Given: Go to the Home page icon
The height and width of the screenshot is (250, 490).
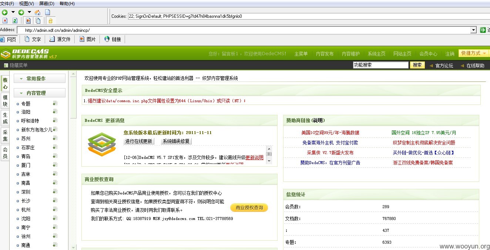Looking at the screenshot, I should point(37,12).
